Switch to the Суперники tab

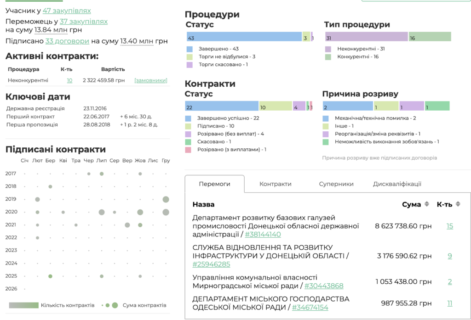click(x=336, y=184)
